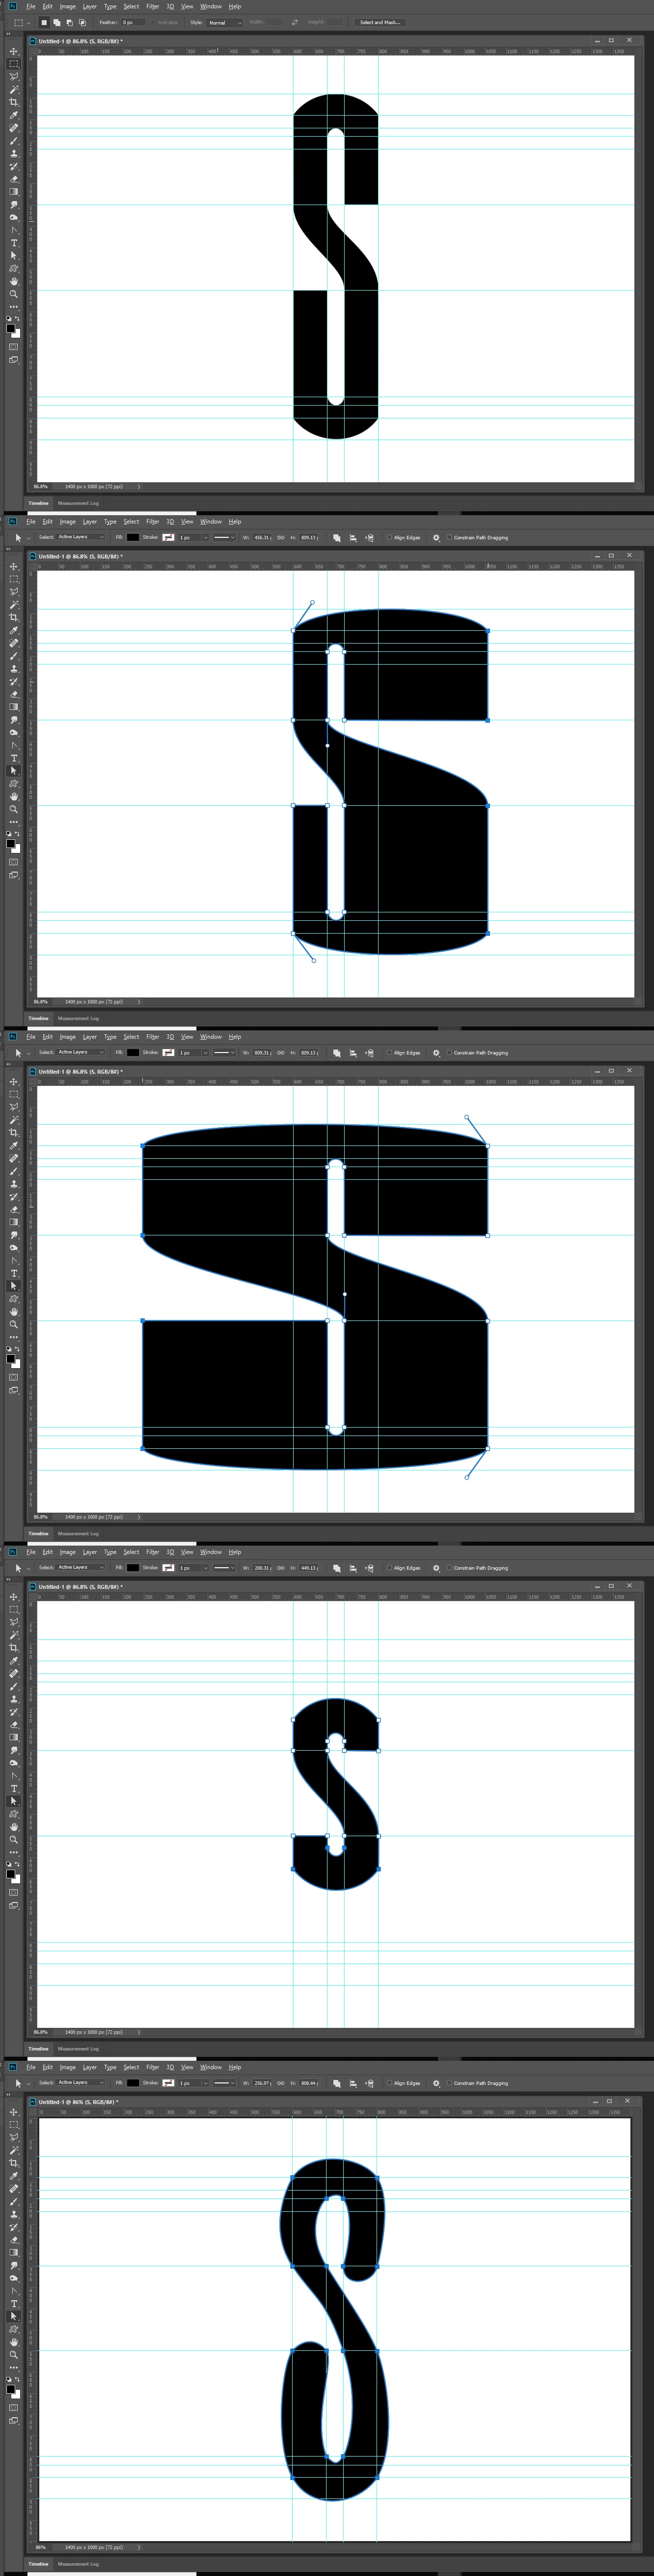654x2576 pixels.
Task: Click foreground color swatch in Select and Mask window
Action: [x=11, y=329]
